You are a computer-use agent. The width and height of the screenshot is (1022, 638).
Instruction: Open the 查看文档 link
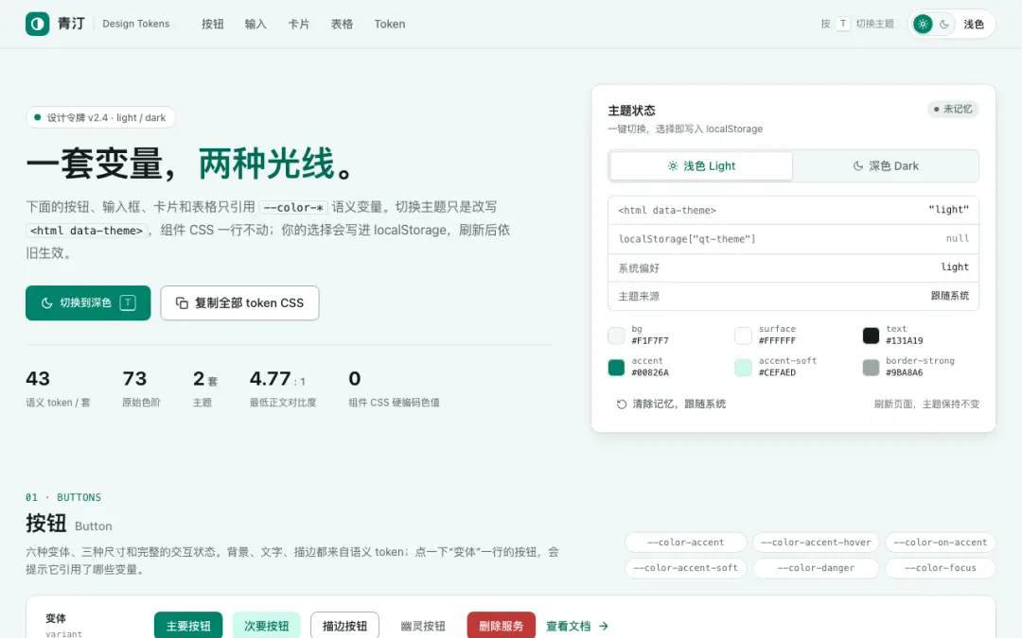[x=577, y=626]
